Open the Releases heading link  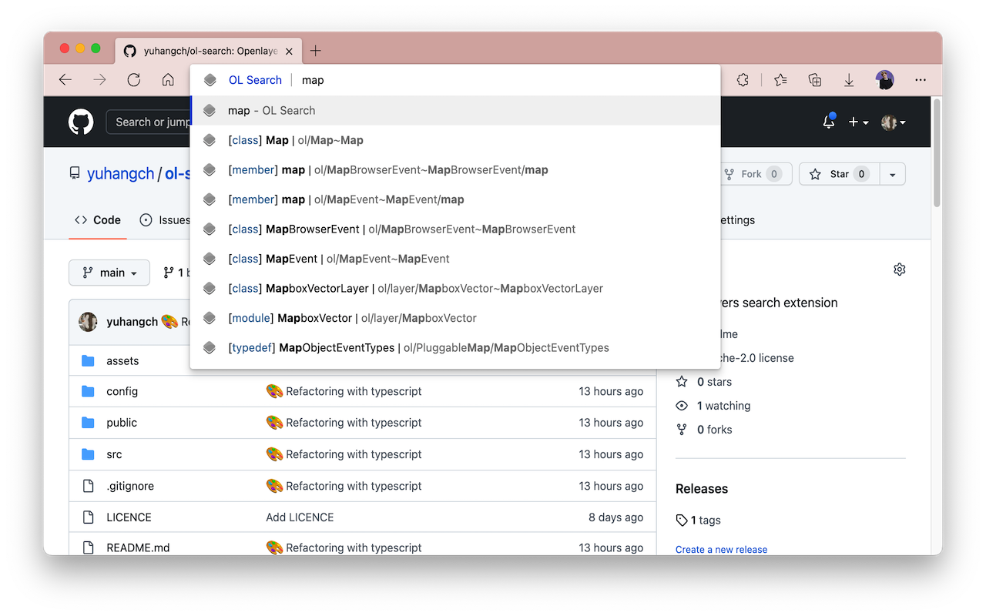coord(702,489)
